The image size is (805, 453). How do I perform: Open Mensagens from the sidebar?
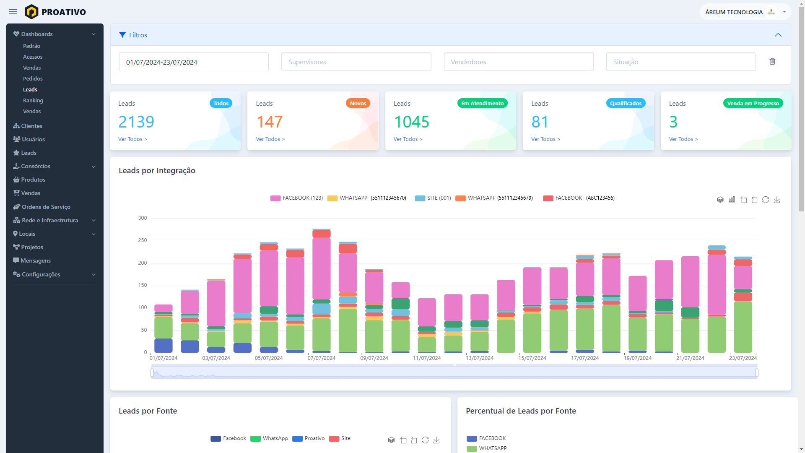pyautogui.click(x=32, y=260)
